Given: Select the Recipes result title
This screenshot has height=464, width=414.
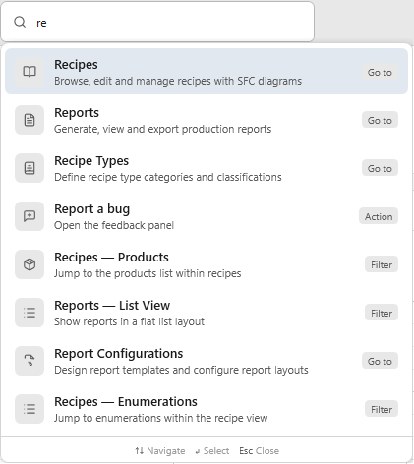Looking at the screenshot, I should [76, 65].
